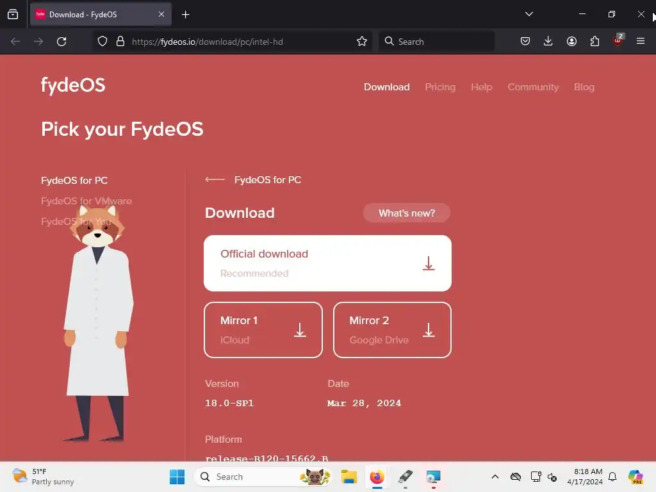
Task: Click the What's new? button
Action: pos(407,213)
